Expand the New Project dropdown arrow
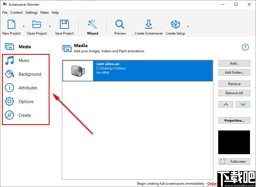 (x=24, y=26)
